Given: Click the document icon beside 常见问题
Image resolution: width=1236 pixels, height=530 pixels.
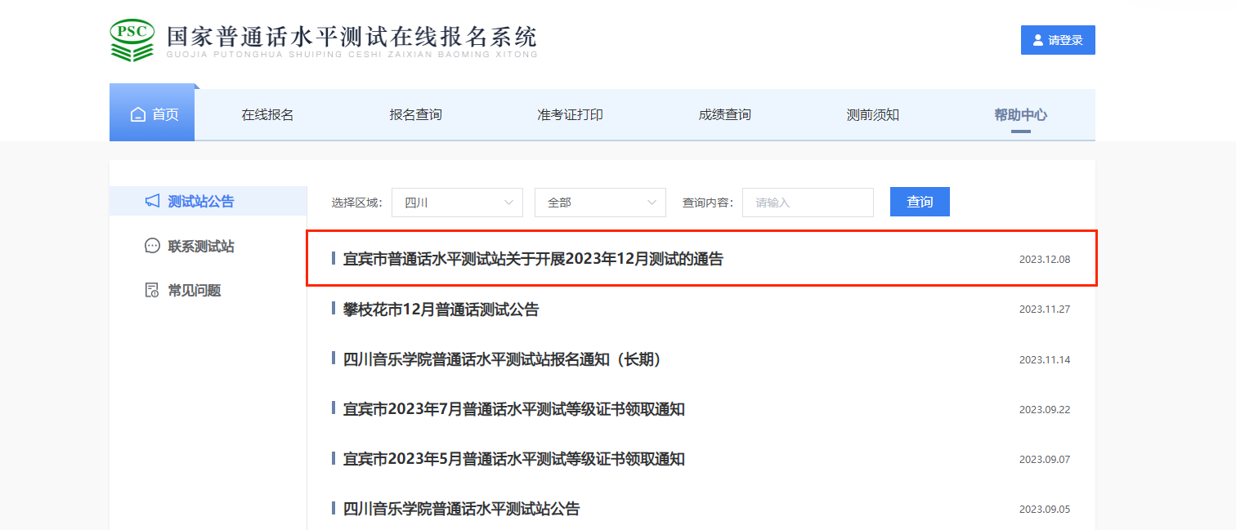Looking at the screenshot, I should tap(152, 291).
